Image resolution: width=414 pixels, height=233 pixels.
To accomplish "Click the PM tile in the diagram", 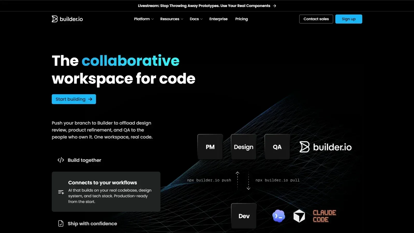I will 210,147.
